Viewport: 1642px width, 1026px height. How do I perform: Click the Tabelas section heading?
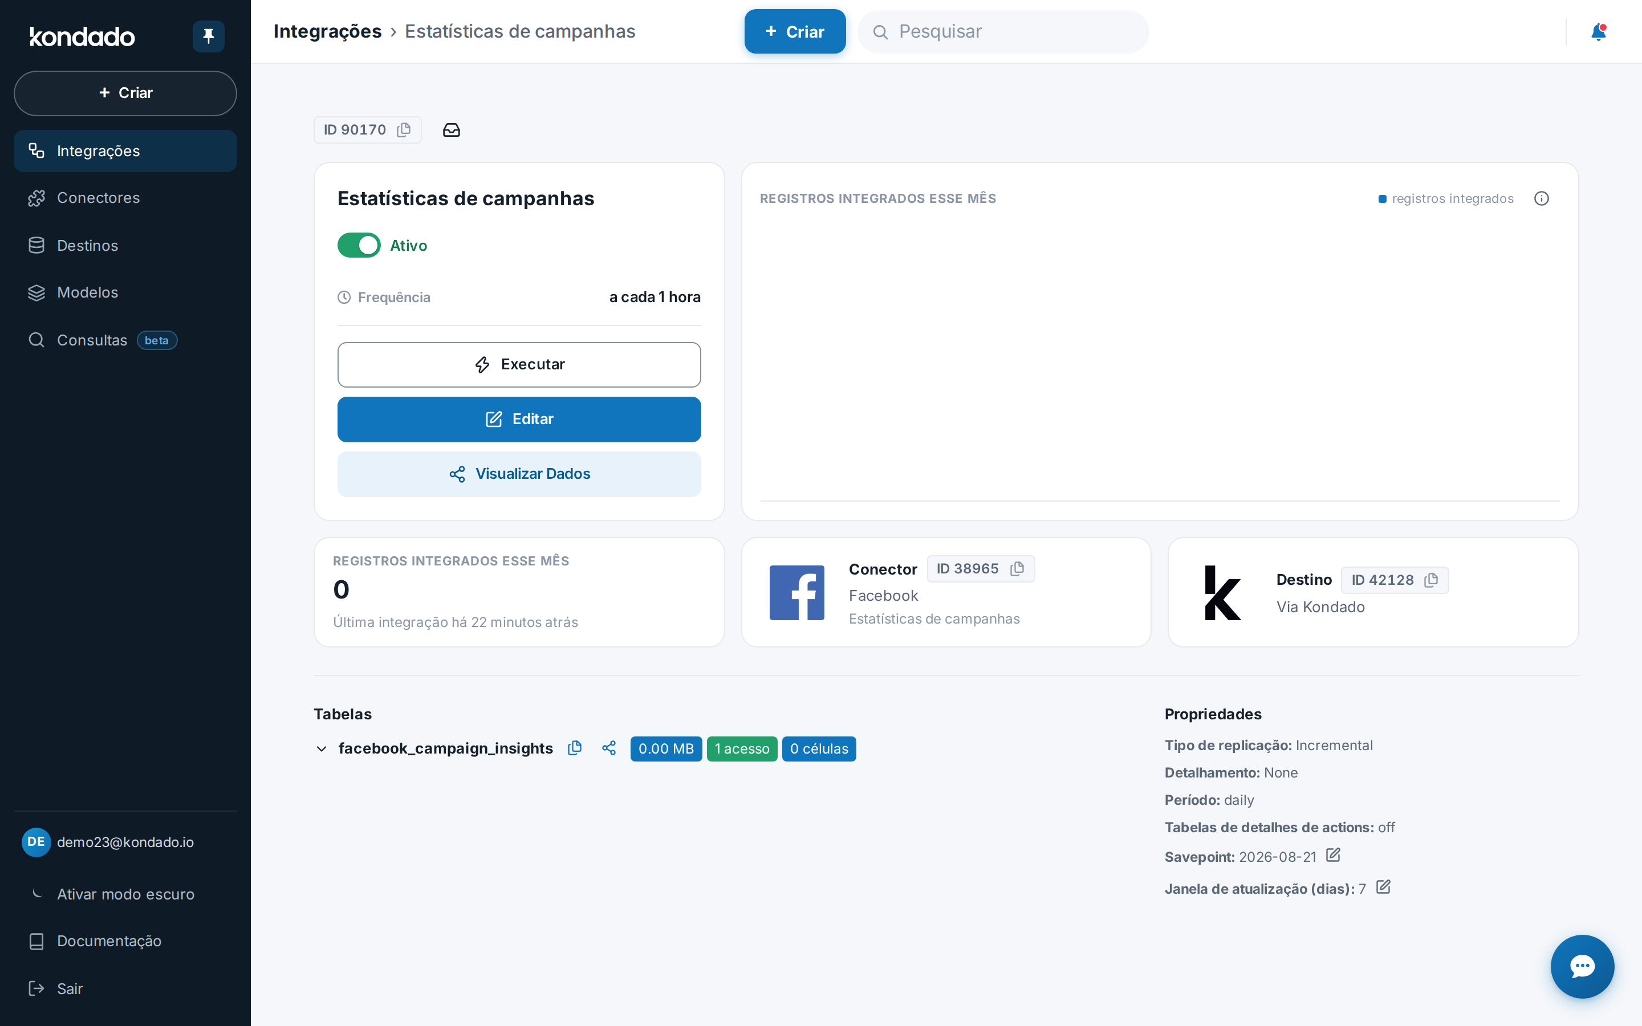pos(343,714)
